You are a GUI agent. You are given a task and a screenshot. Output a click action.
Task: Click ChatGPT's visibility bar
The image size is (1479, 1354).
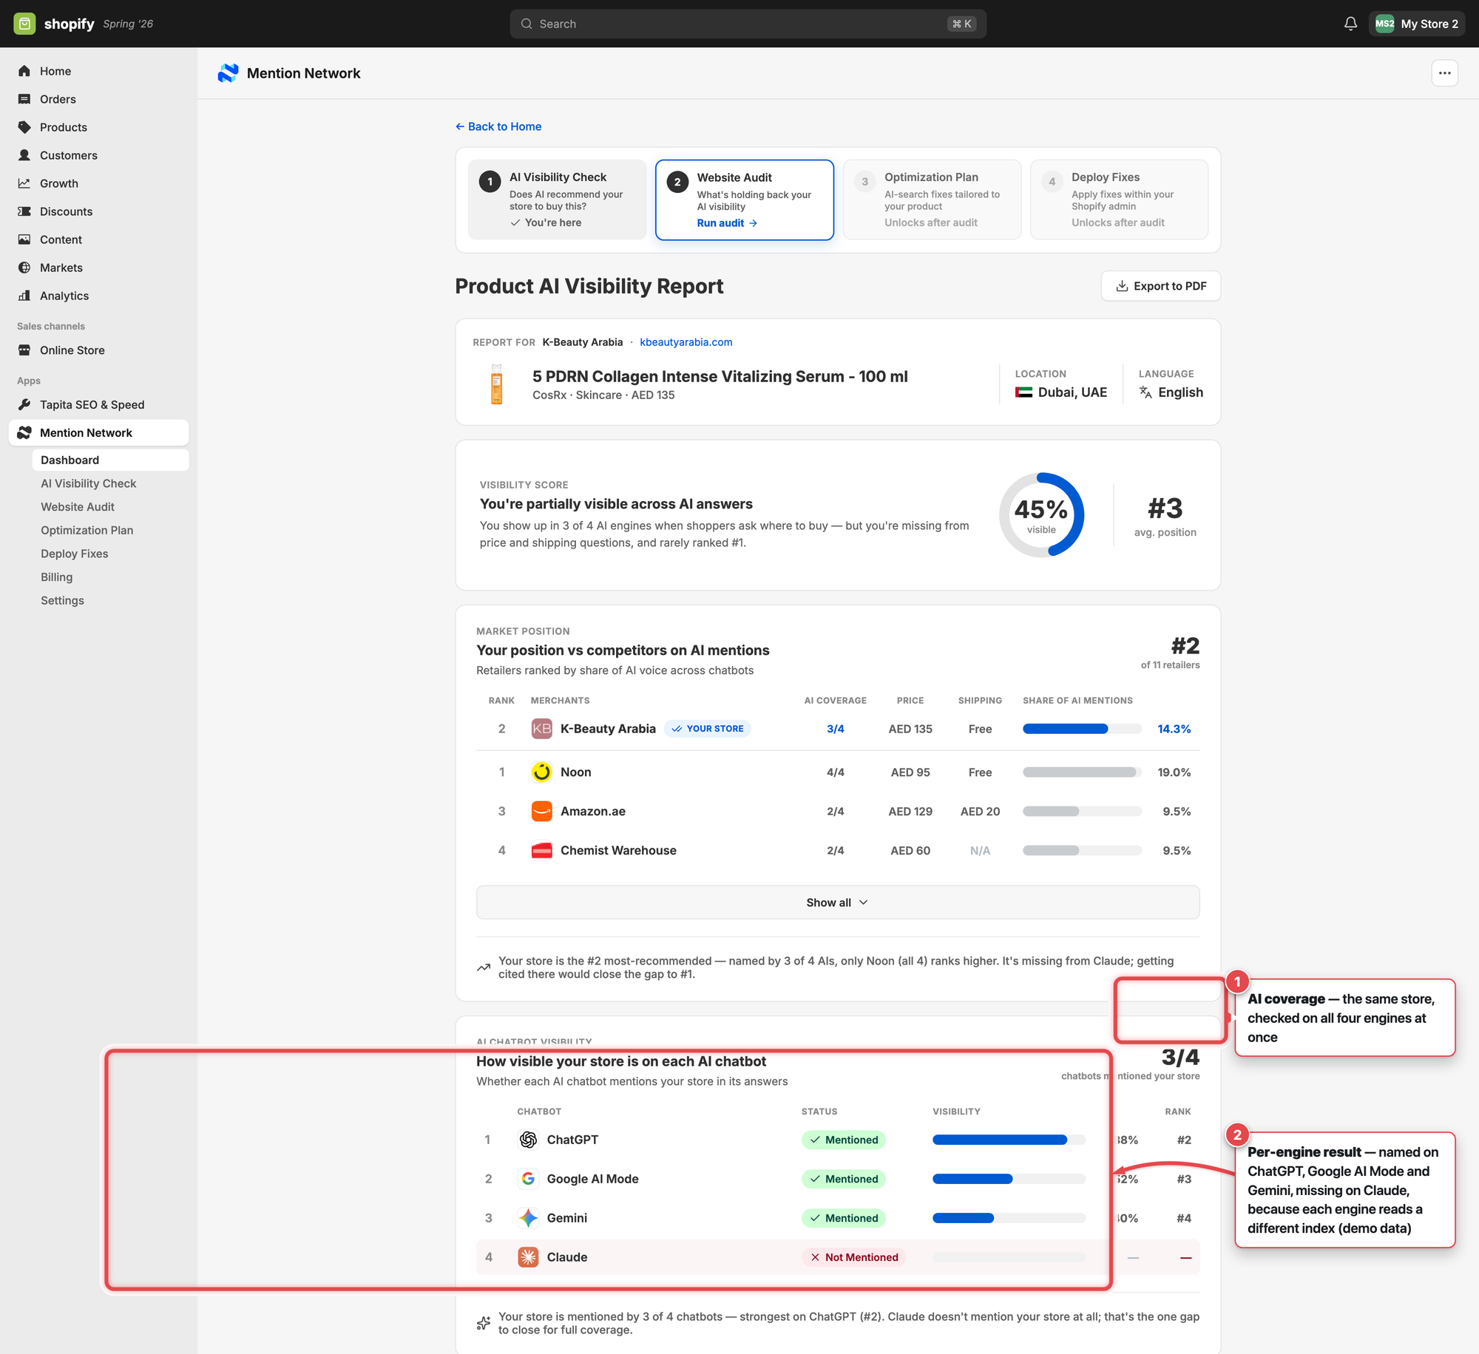click(x=1009, y=1140)
